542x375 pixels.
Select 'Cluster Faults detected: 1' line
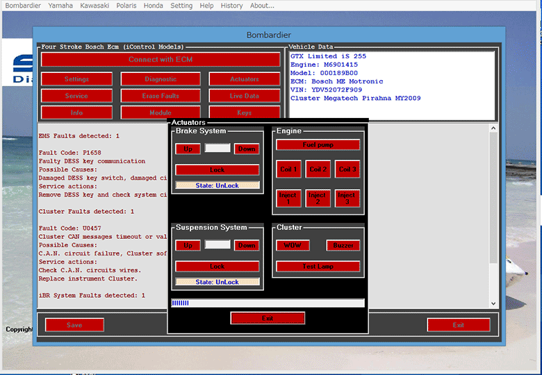(86, 211)
